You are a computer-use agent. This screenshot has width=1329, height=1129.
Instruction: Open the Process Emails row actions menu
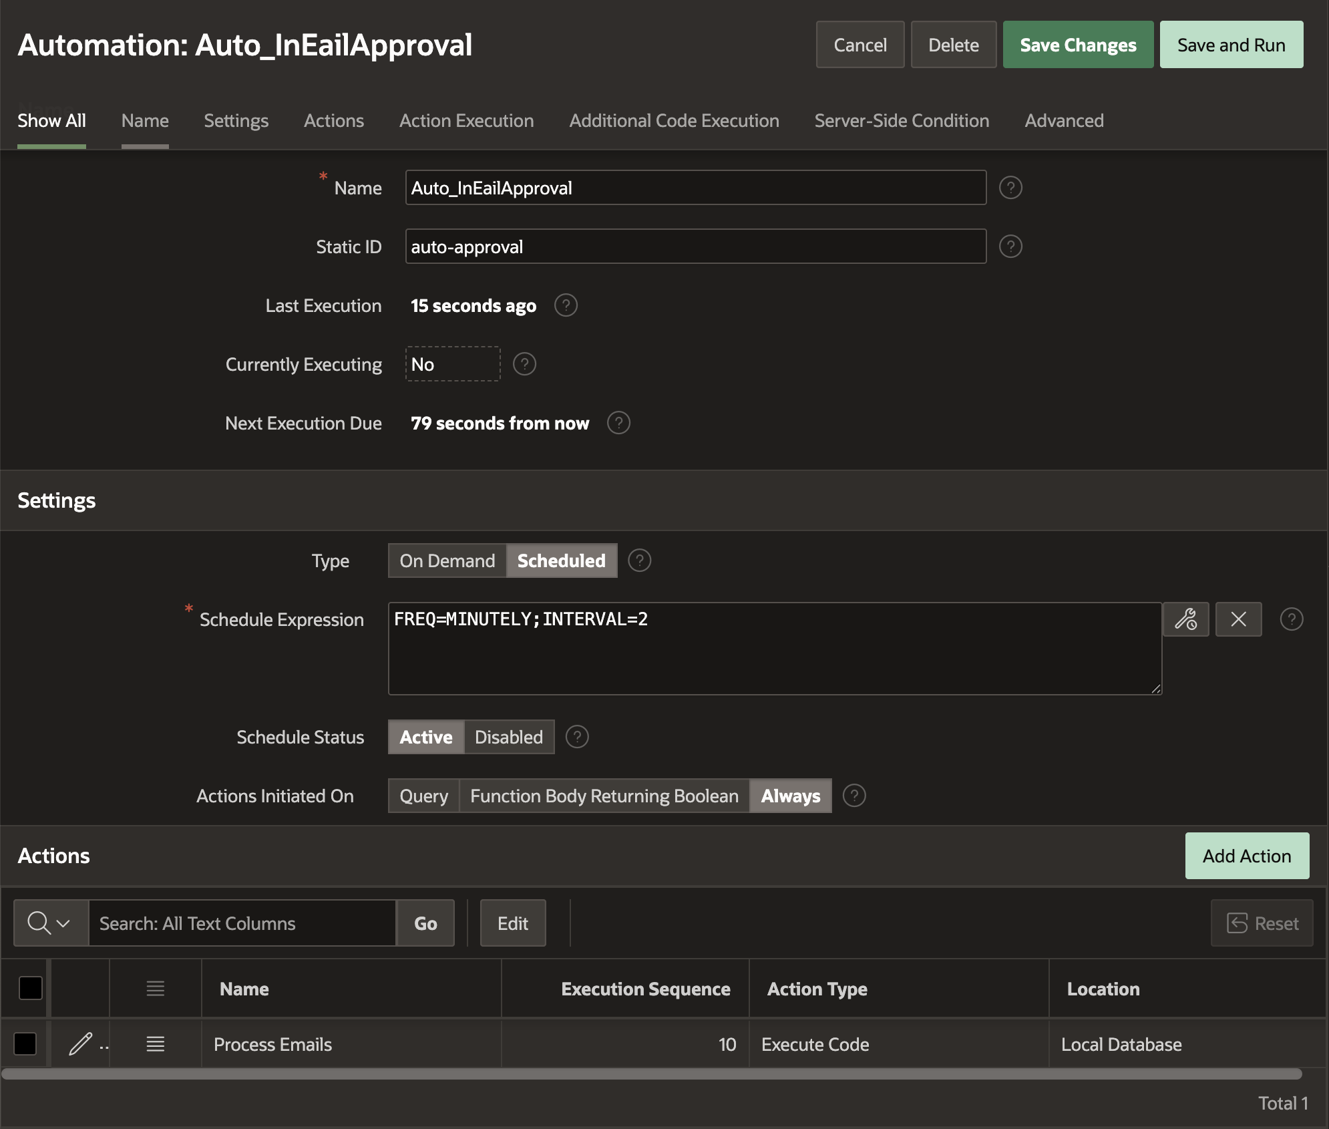pos(155,1043)
